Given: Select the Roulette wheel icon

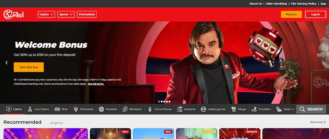Looking at the screenshot, I should pyautogui.click(x=101, y=109).
